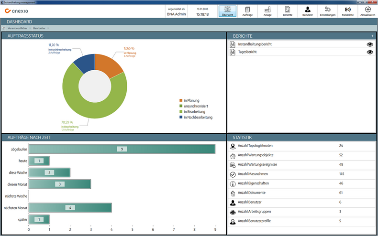Image resolution: width=378 pixels, height=236 pixels.
Task: Click the orange 'in Planung' legend swatch
Action: tap(180, 100)
